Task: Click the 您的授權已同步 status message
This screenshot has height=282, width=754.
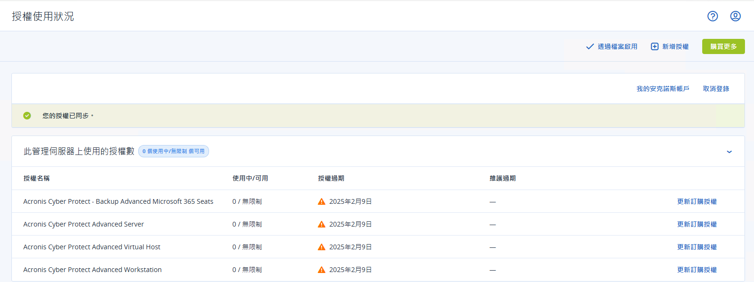Action: tap(68, 116)
